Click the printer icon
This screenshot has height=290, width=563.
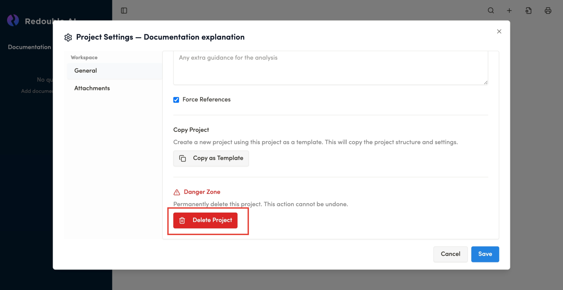tap(548, 11)
